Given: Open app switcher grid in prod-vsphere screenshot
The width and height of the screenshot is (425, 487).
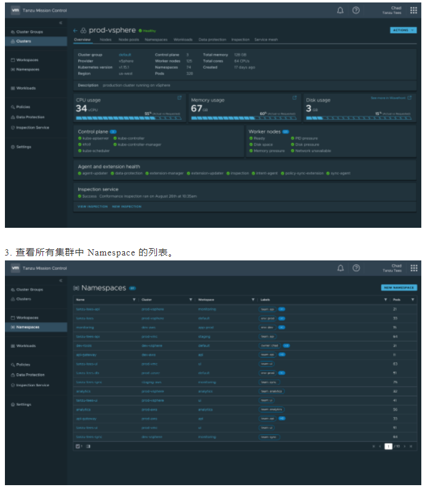Looking at the screenshot, I should [x=413, y=10].
